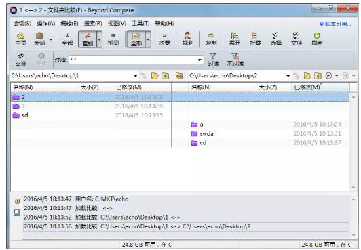Open dropdown arrow next to 会话 toolbar button
Image resolution: width=361 pixels, height=250 pixels.
coord(51,39)
